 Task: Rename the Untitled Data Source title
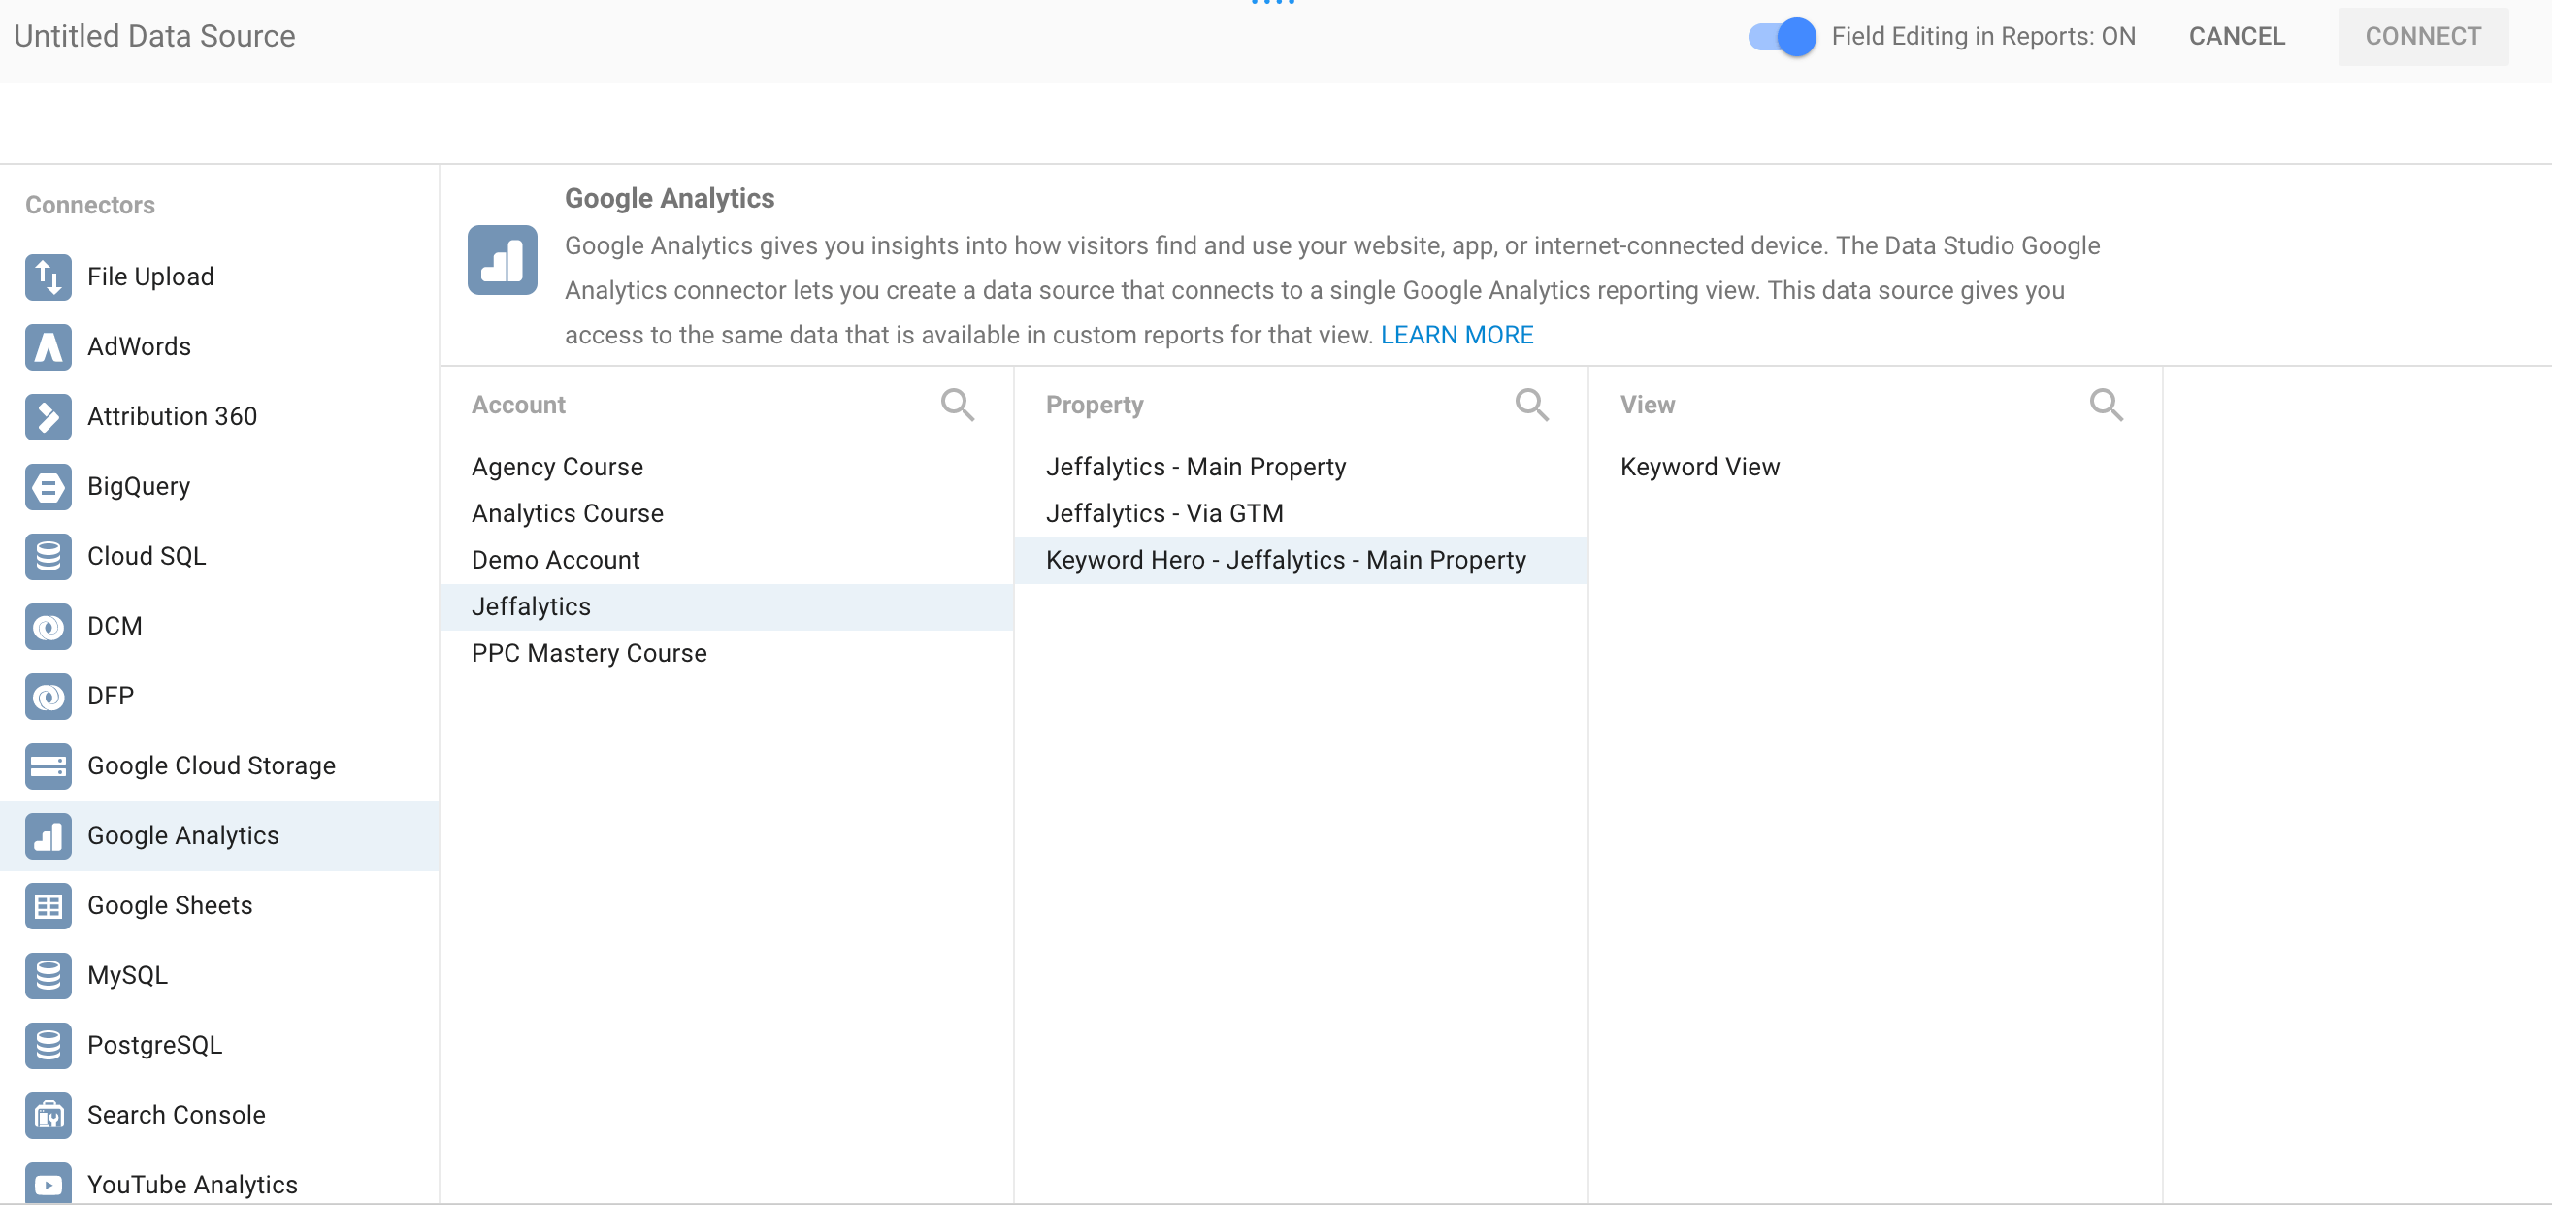point(154,37)
